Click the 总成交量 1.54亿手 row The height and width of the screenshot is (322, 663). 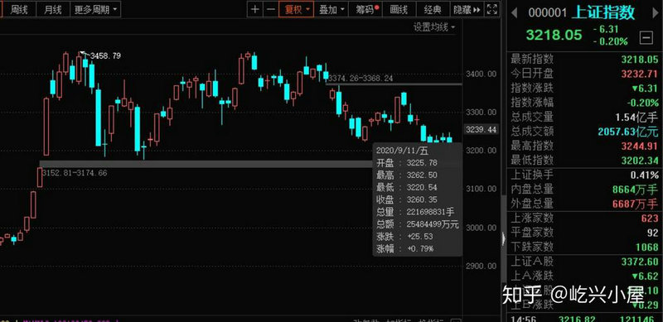click(x=585, y=117)
